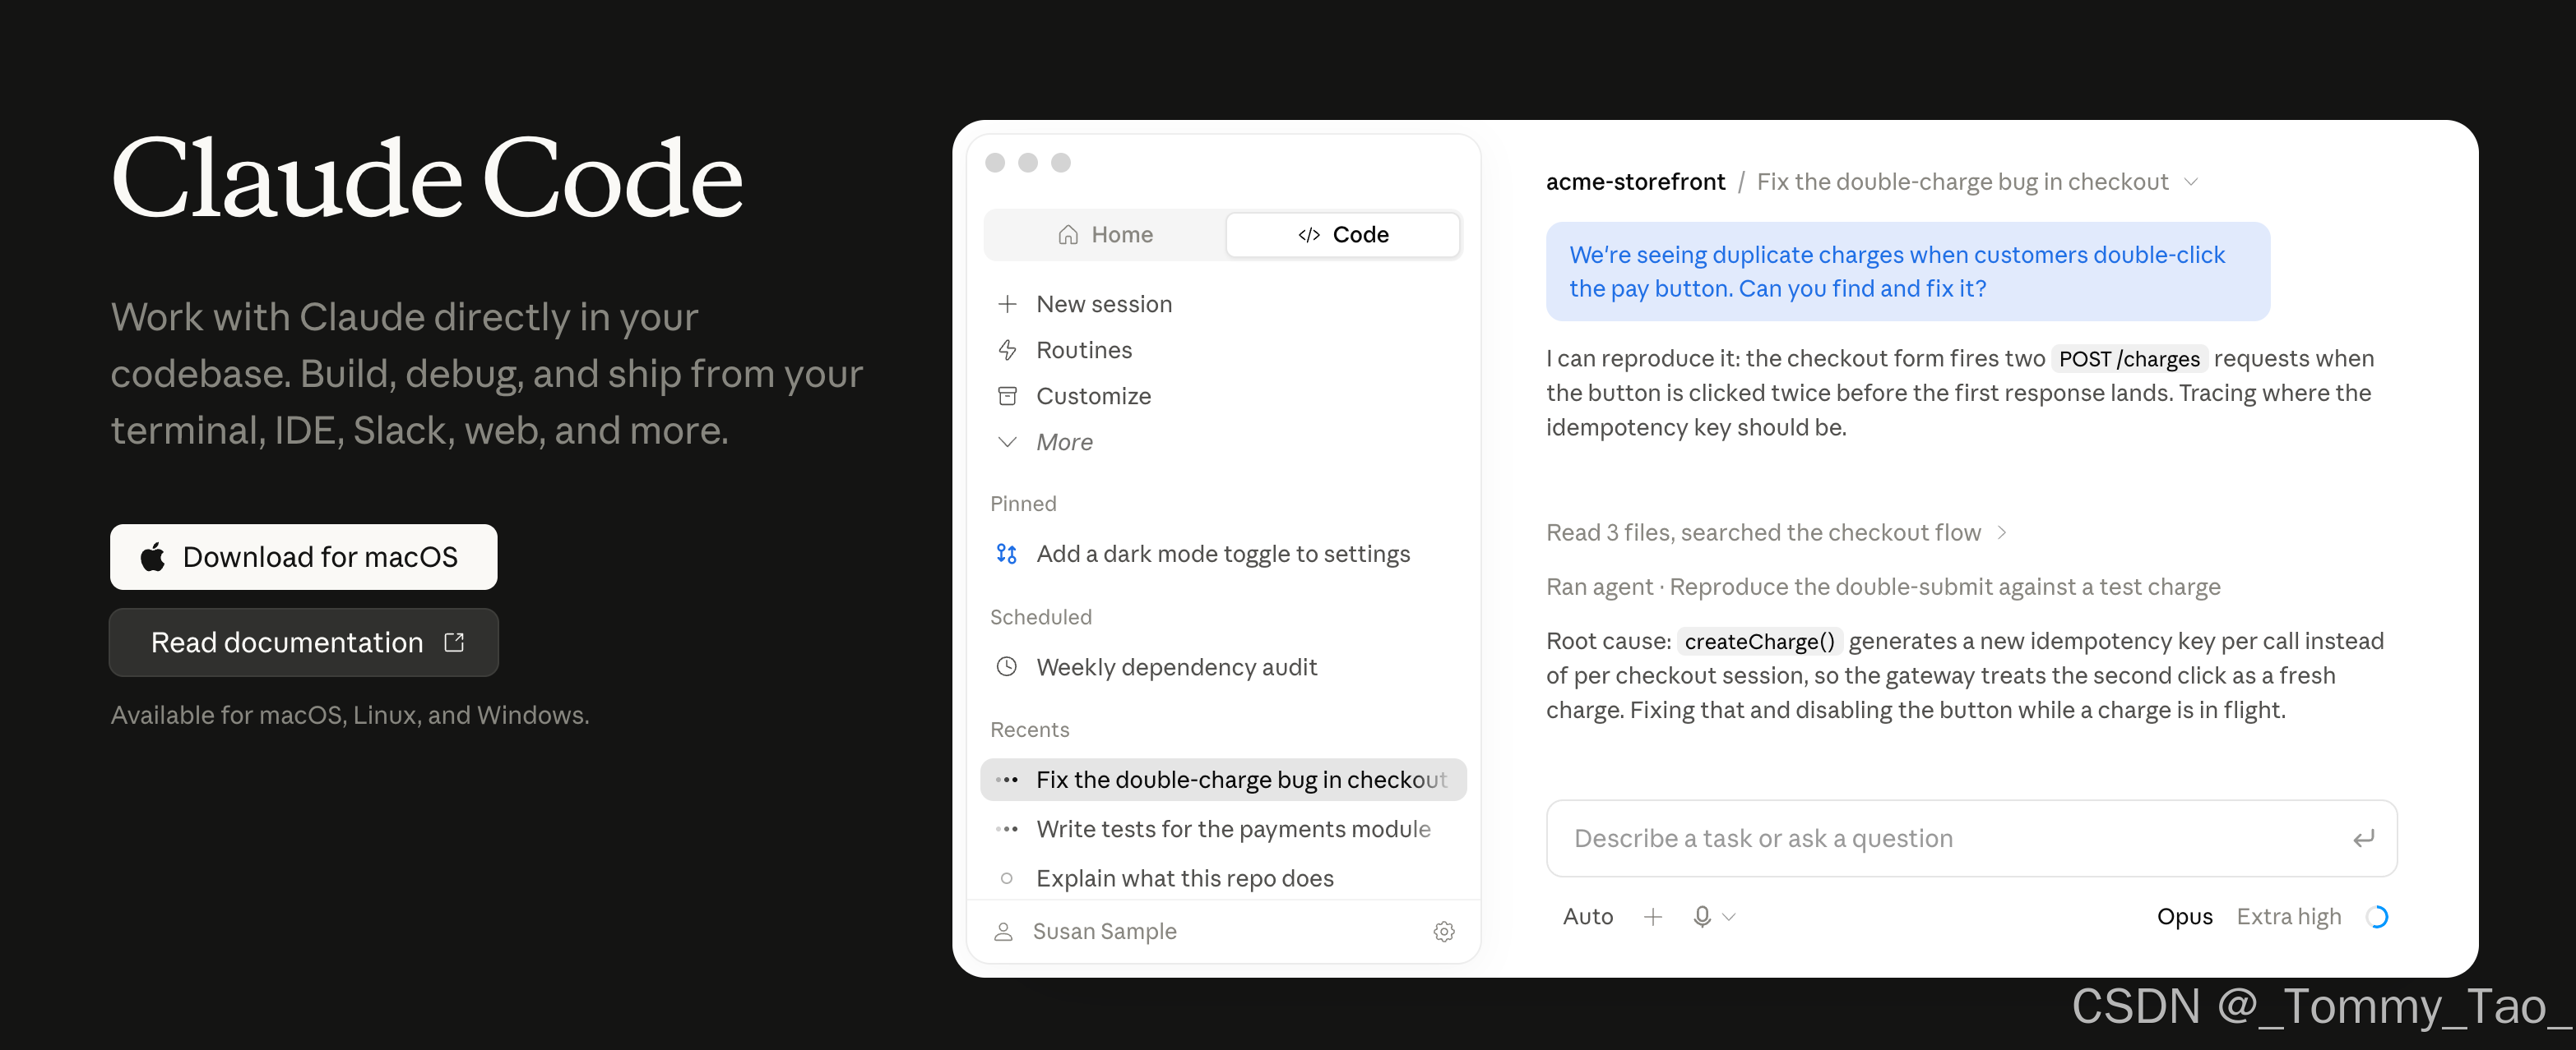Open pinned dark mode toggle session

coord(1222,554)
